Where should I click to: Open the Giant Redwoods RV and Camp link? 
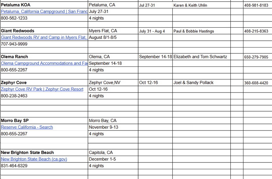coord(44,37)
